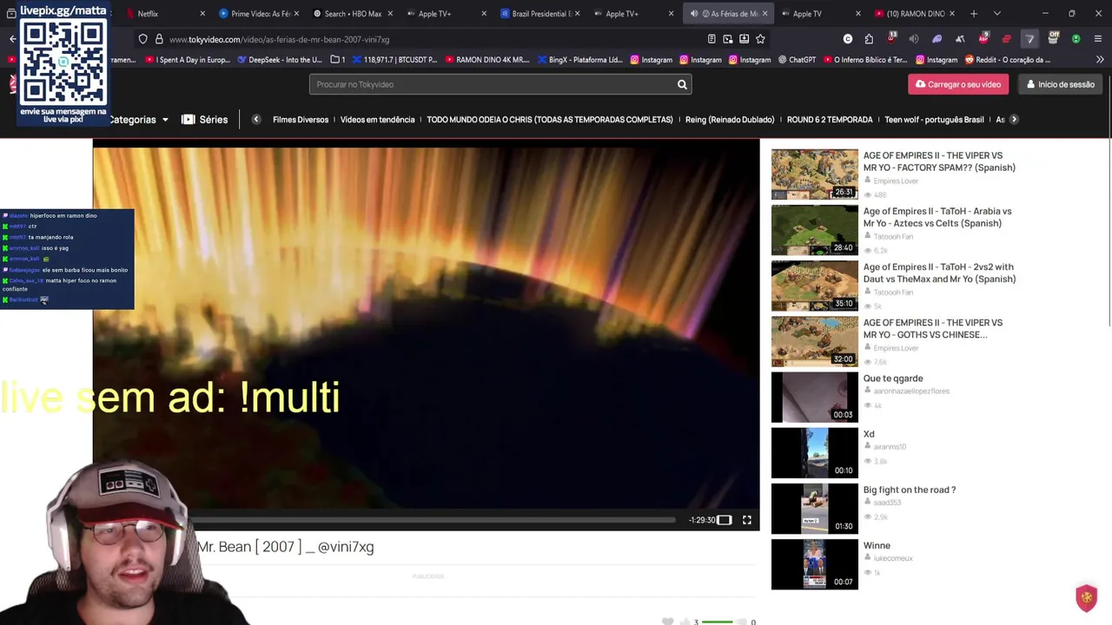Click the save/install page icon in address bar
1112x625 pixels.
pyautogui.click(x=744, y=39)
